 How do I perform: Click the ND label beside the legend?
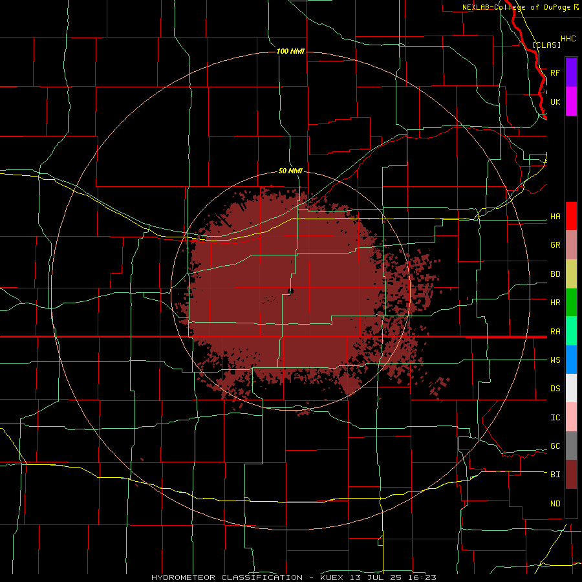tap(555, 504)
